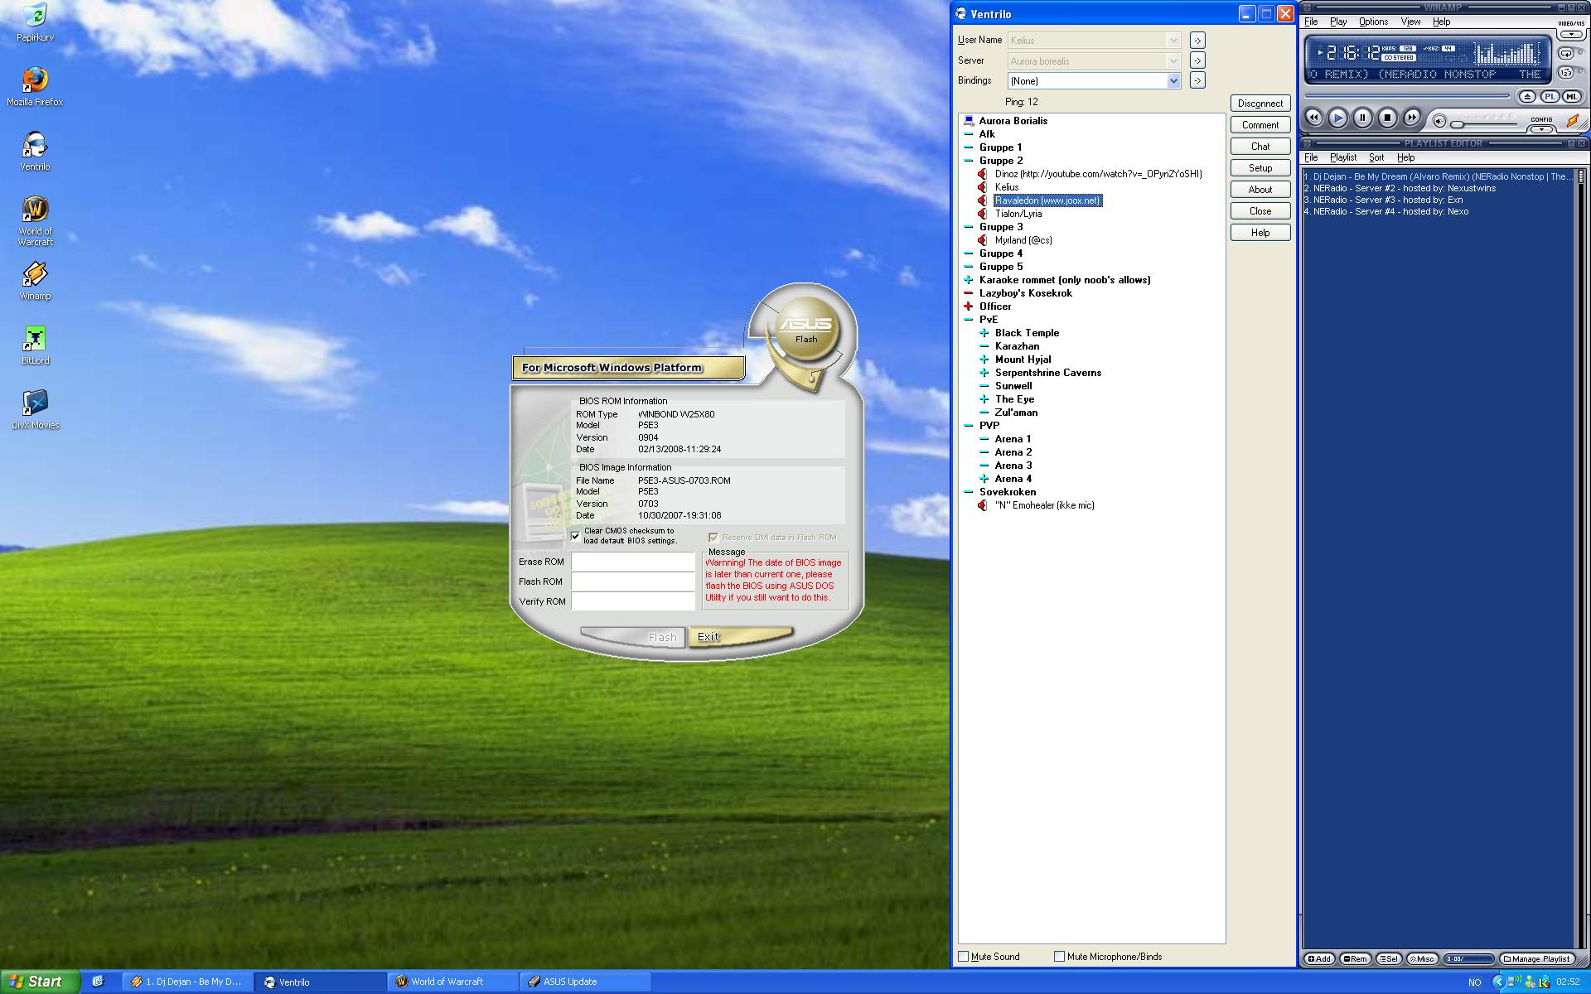The height and width of the screenshot is (994, 1591).
Task: Launch the World of Warcraft desktop icon
Action: 35,221
